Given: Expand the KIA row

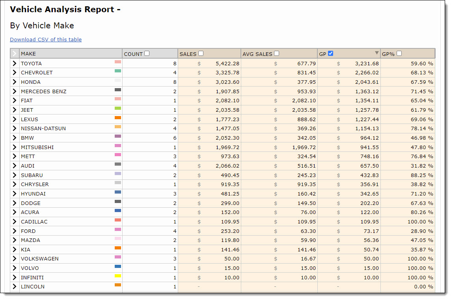Looking at the screenshot, I should [x=14, y=249].
